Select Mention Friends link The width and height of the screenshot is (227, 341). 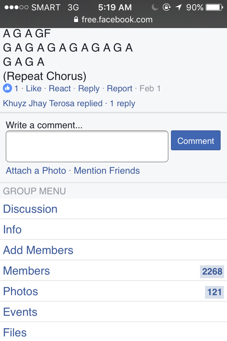tap(107, 171)
